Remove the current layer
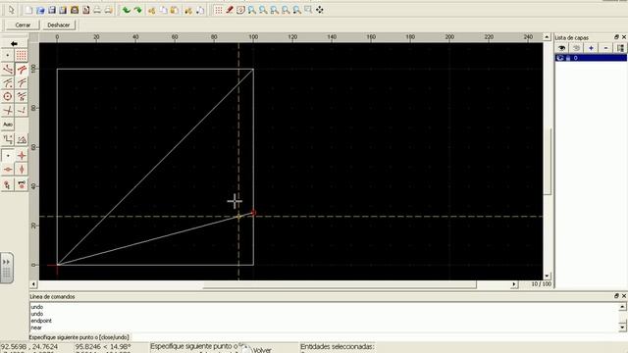This screenshot has height=353, width=628. click(606, 48)
